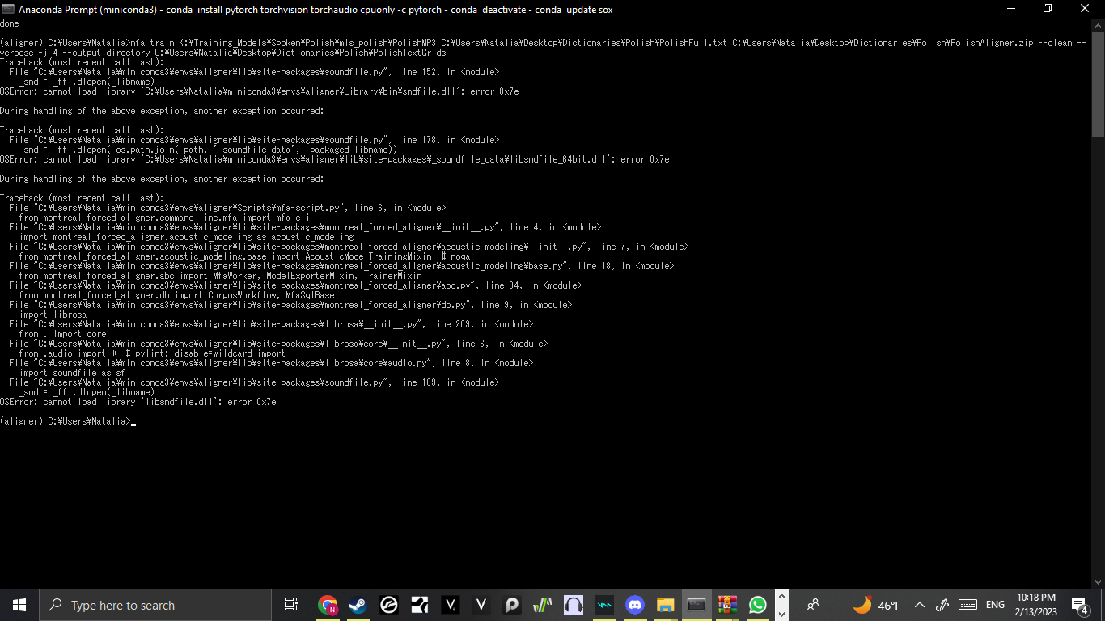Open the Patreon app from the taskbar
This screenshot has width=1105, height=621.
(511, 604)
